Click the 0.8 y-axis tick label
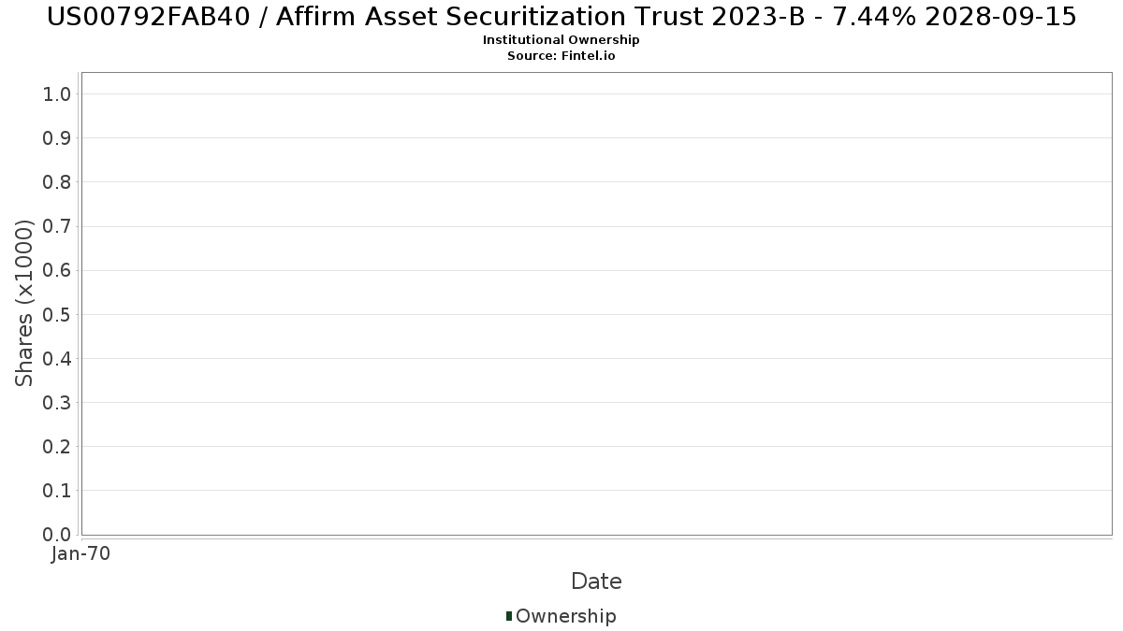 [57, 182]
